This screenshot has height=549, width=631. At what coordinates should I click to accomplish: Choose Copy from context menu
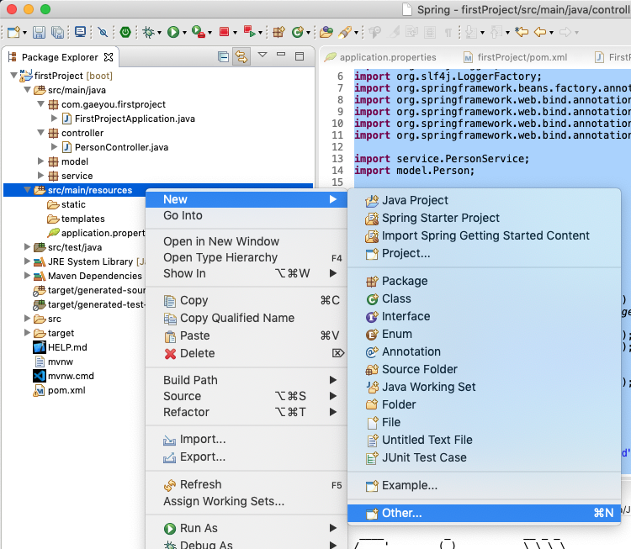[x=246, y=300]
